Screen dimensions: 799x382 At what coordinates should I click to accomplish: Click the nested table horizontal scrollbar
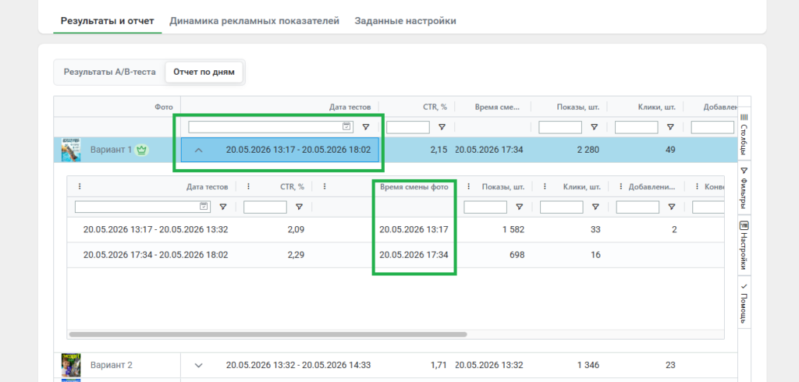click(x=268, y=334)
